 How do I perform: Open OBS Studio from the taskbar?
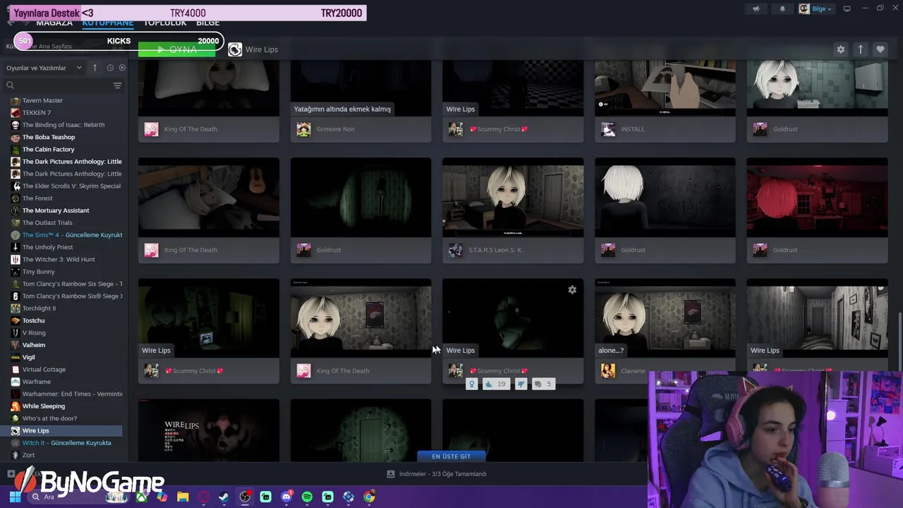pyautogui.click(x=245, y=497)
